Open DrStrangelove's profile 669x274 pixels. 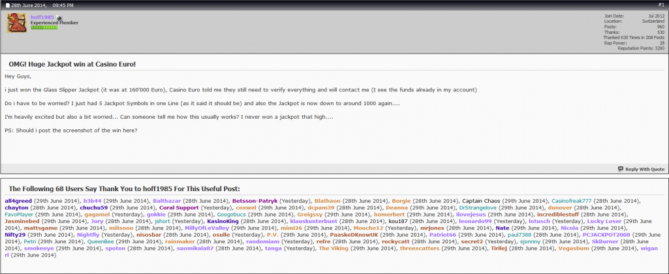pos(478,207)
